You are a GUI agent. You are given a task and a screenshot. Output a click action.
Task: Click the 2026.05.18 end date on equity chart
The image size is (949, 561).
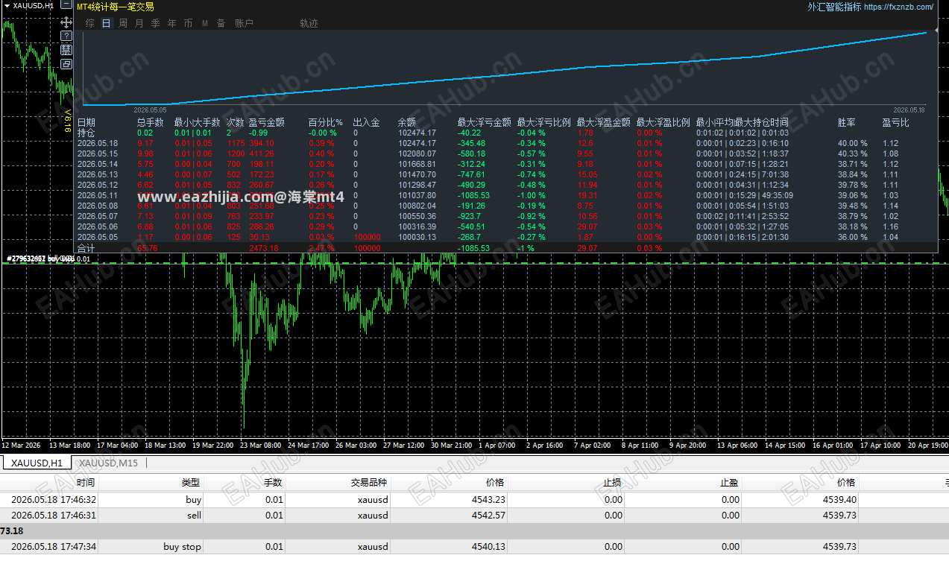click(x=909, y=109)
